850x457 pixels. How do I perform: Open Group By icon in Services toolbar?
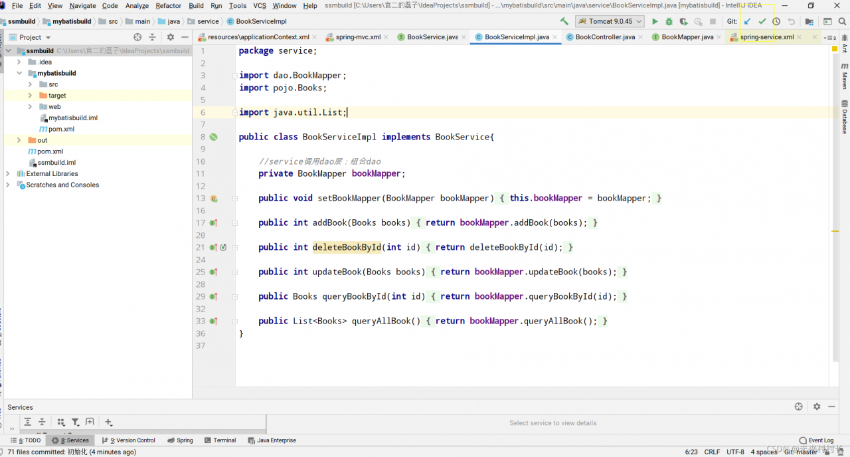pos(61,422)
